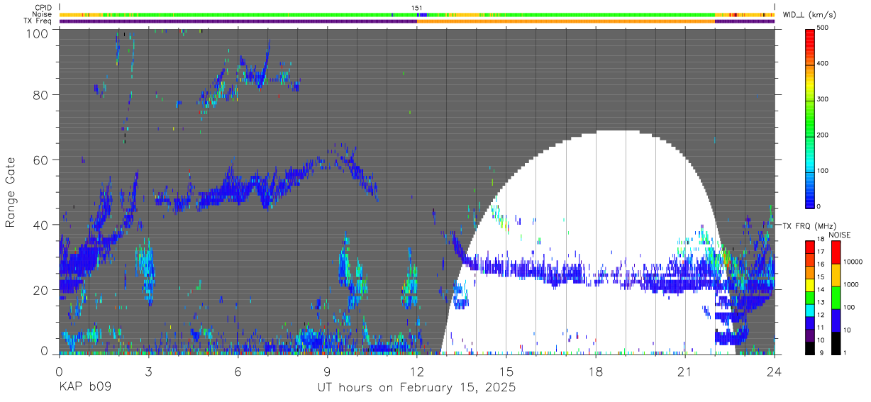
Task: Select the CPID value 151
Action: (417, 8)
